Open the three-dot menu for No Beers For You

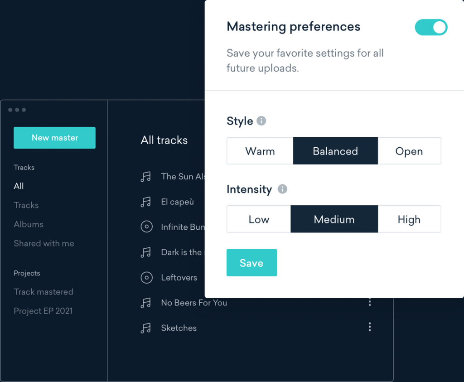(x=370, y=302)
